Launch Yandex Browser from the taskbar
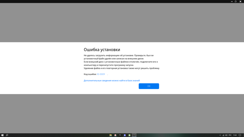 pos(115,135)
